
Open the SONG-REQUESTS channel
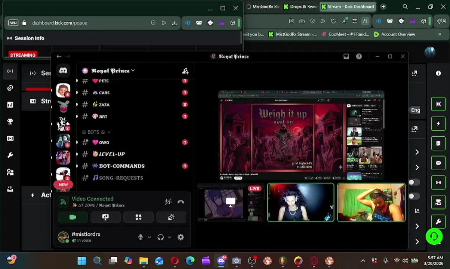click(x=135, y=178)
